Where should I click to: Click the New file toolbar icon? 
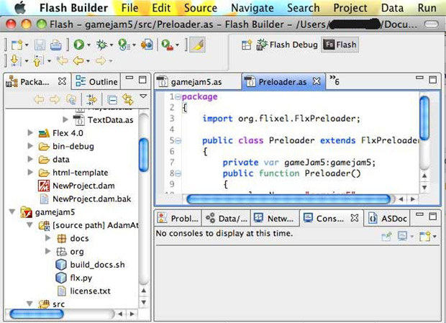click(17, 45)
